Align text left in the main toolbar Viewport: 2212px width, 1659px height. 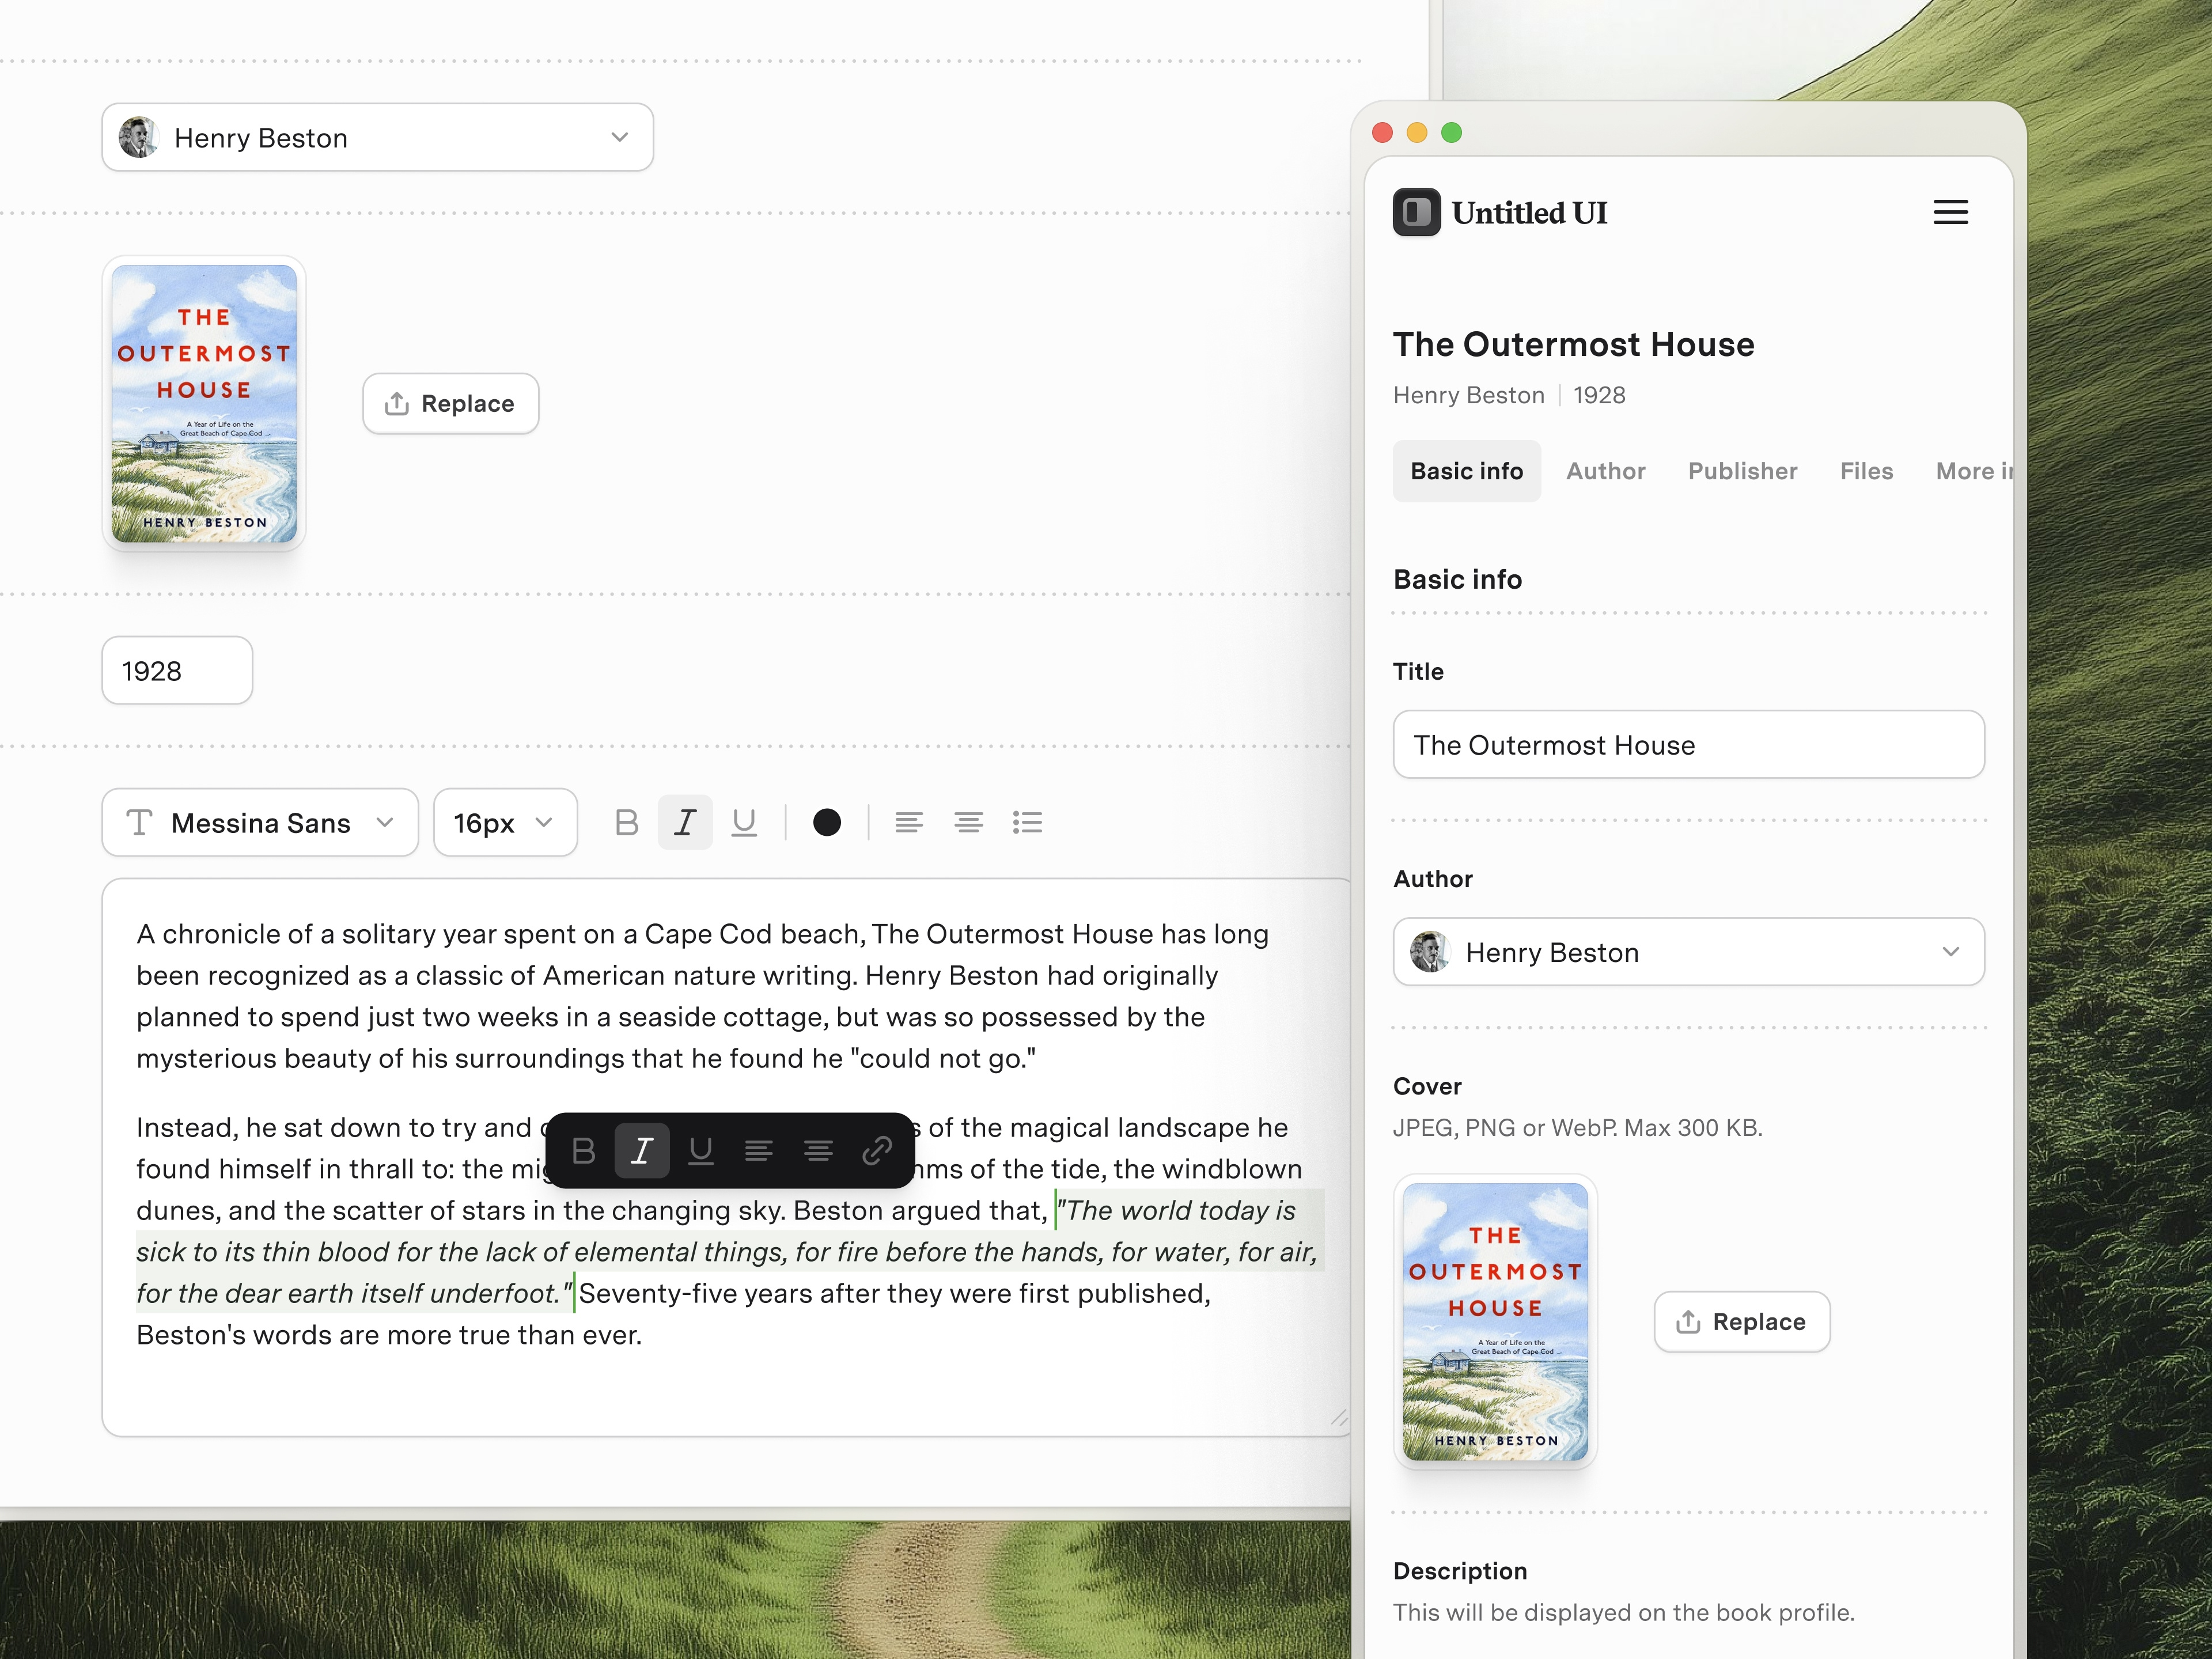coord(909,823)
